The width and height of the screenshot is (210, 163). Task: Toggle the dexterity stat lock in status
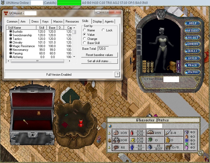coord(109,140)
